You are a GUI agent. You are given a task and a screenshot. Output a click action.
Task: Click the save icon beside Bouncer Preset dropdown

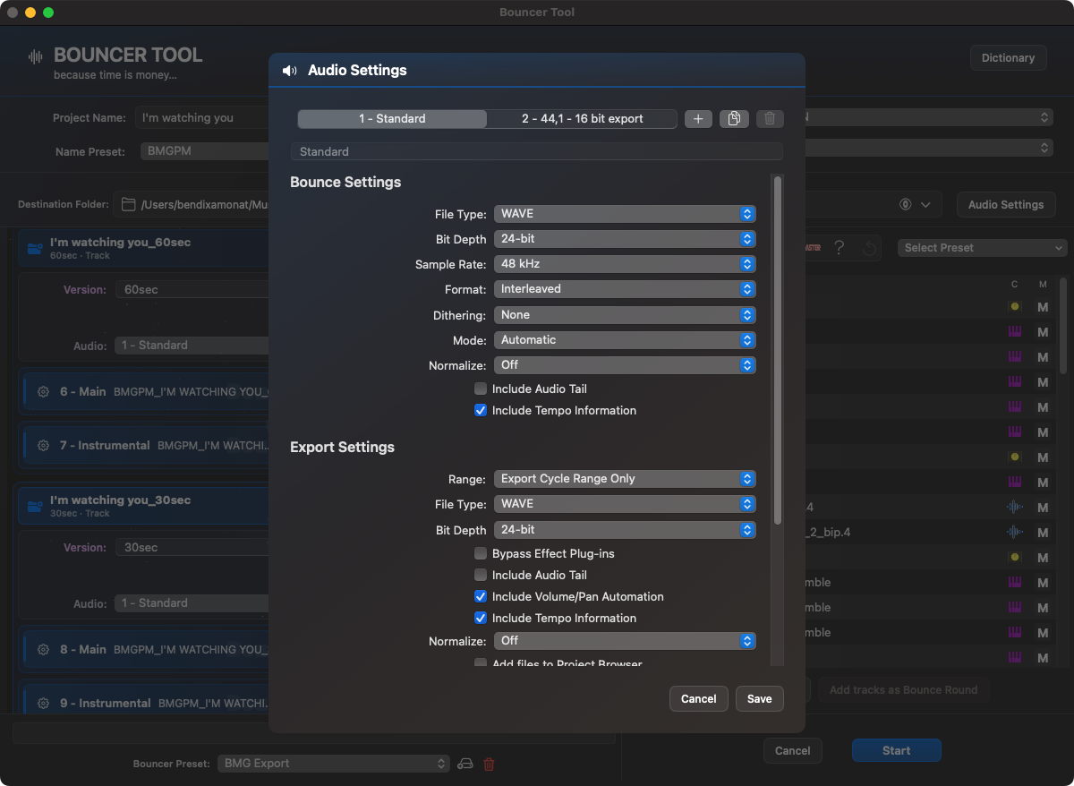(x=465, y=764)
